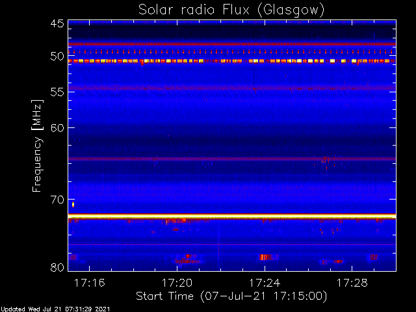Image resolution: width=416 pixels, height=312 pixels.
Task: Click the 17:20 time axis label
Action: (x=177, y=283)
